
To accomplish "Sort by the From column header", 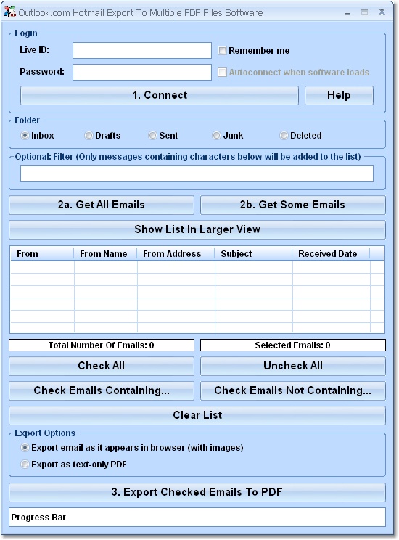I will coord(42,254).
